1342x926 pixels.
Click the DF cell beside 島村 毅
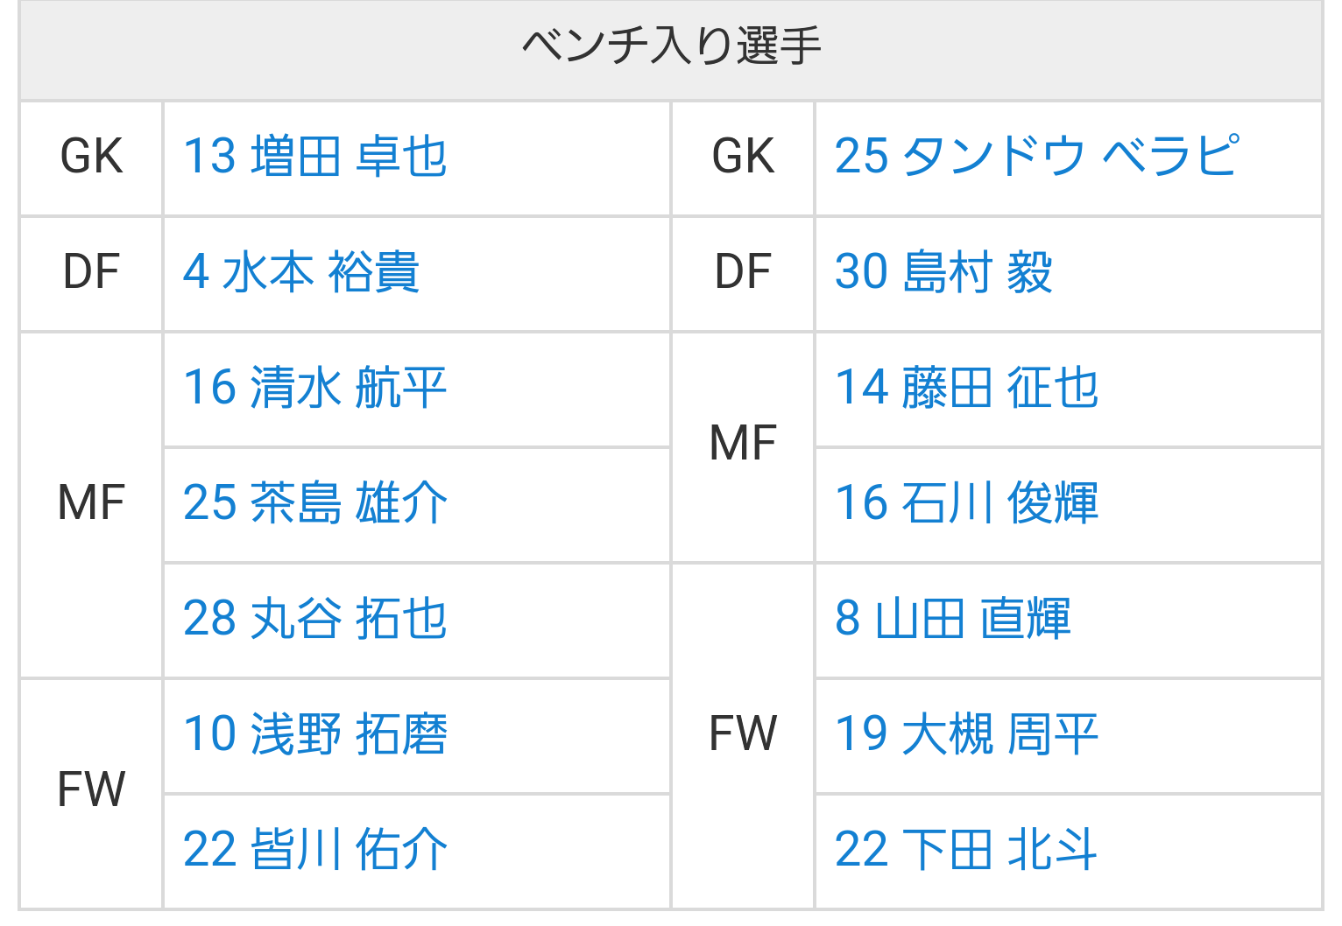click(743, 272)
